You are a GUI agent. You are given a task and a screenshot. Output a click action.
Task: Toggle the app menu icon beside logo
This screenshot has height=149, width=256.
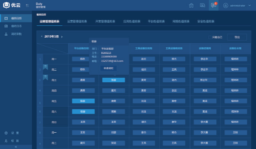[x=27, y=6]
